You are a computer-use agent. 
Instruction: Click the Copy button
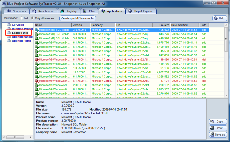[x=218, y=121]
